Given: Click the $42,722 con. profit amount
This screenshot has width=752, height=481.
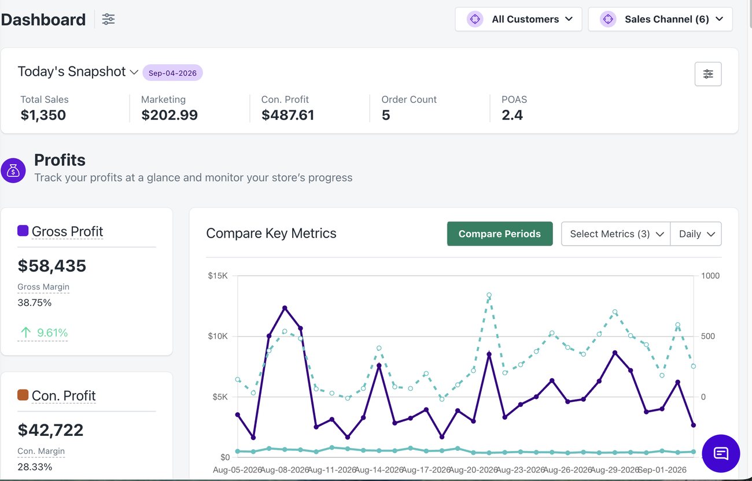Looking at the screenshot, I should pos(51,430).
